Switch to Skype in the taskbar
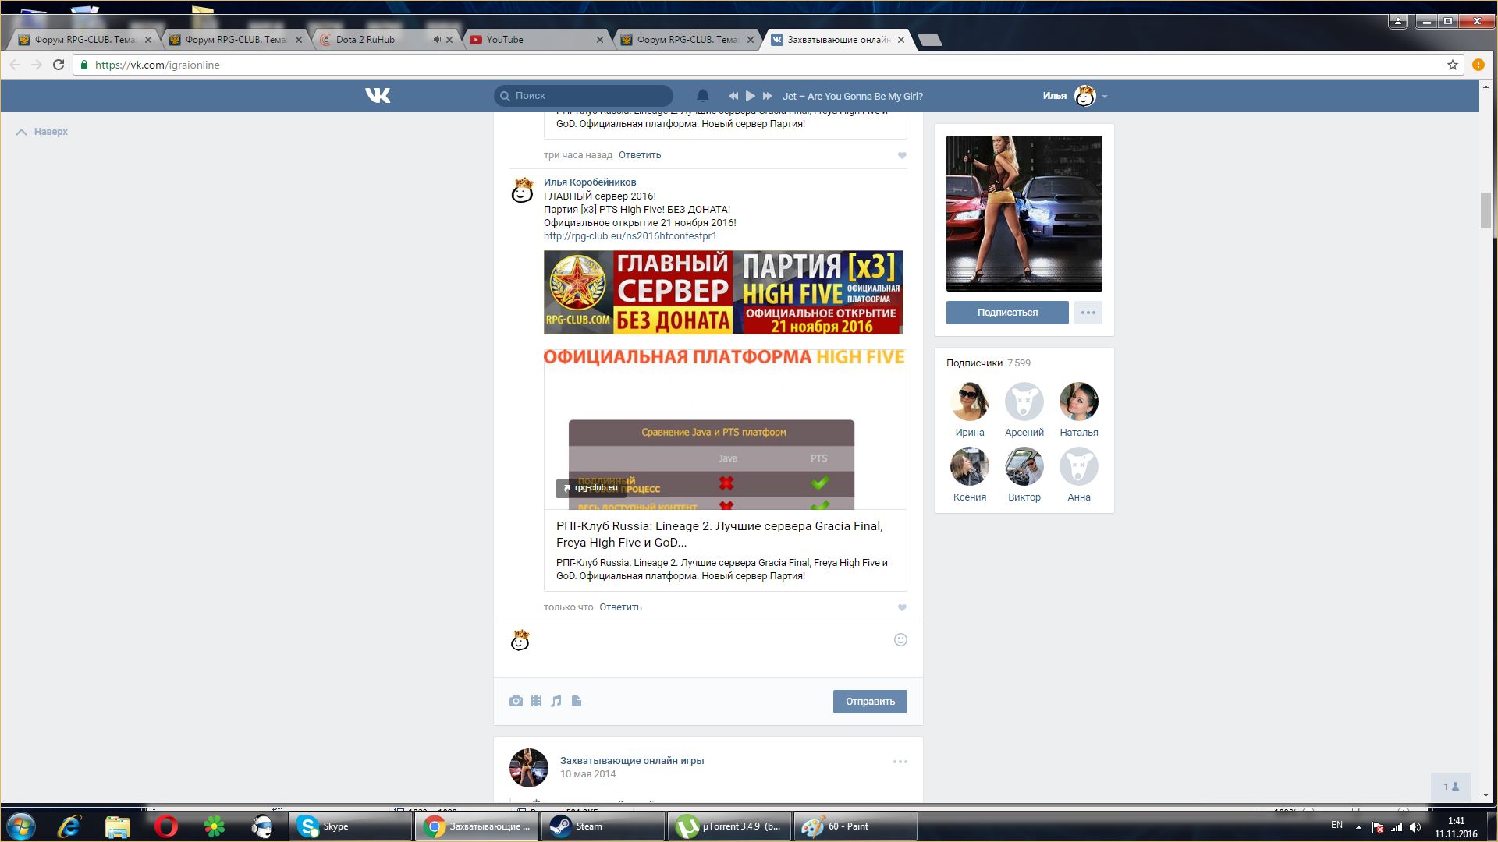Screen dimensions: 1498x842 [x=350, y=826]
